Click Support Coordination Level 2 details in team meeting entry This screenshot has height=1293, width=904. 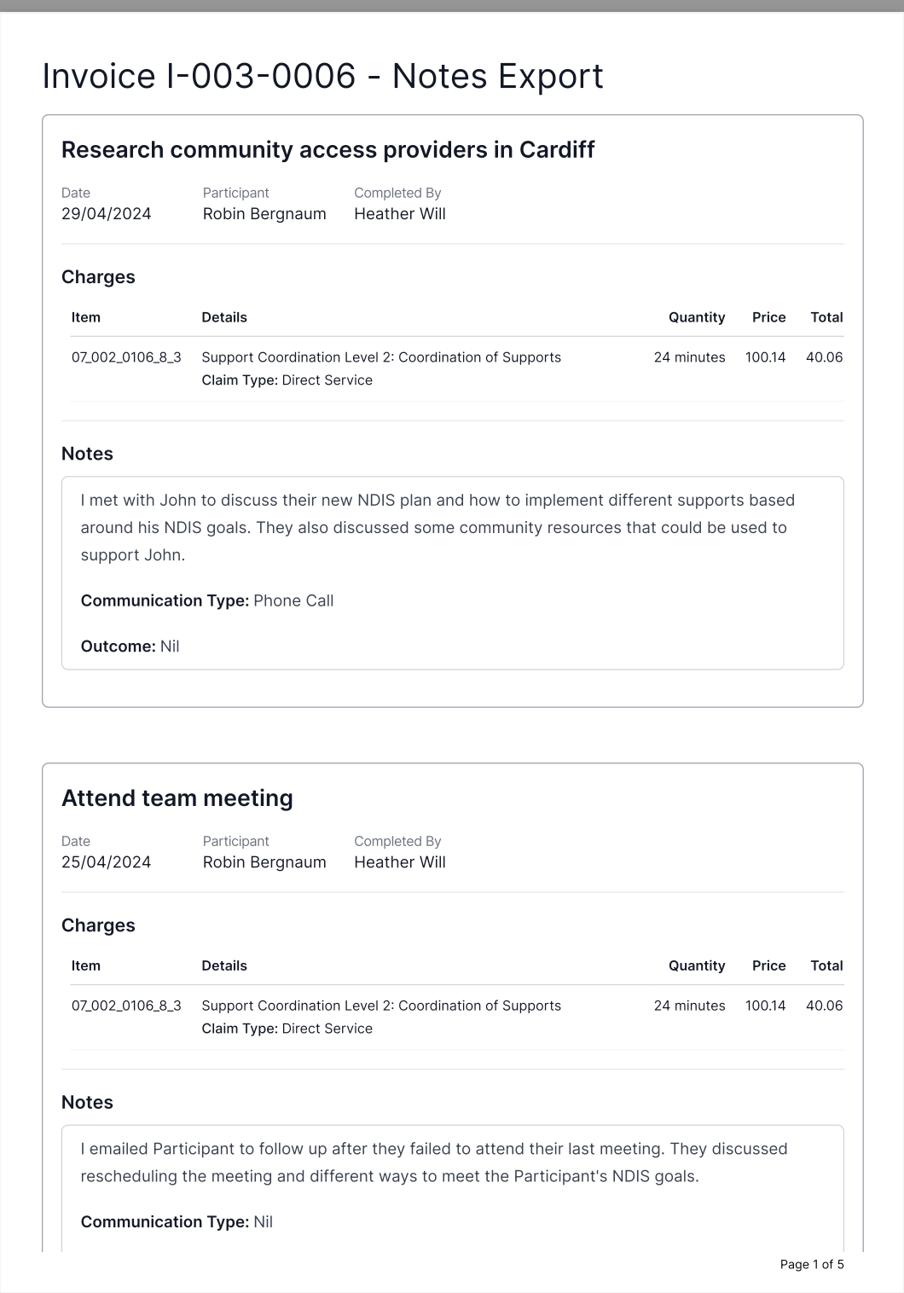coord(381,1006)
